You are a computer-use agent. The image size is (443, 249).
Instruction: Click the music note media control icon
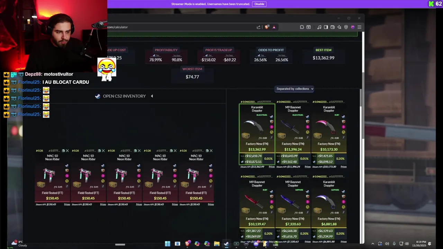pyautogui.click(x=319, y=27)
